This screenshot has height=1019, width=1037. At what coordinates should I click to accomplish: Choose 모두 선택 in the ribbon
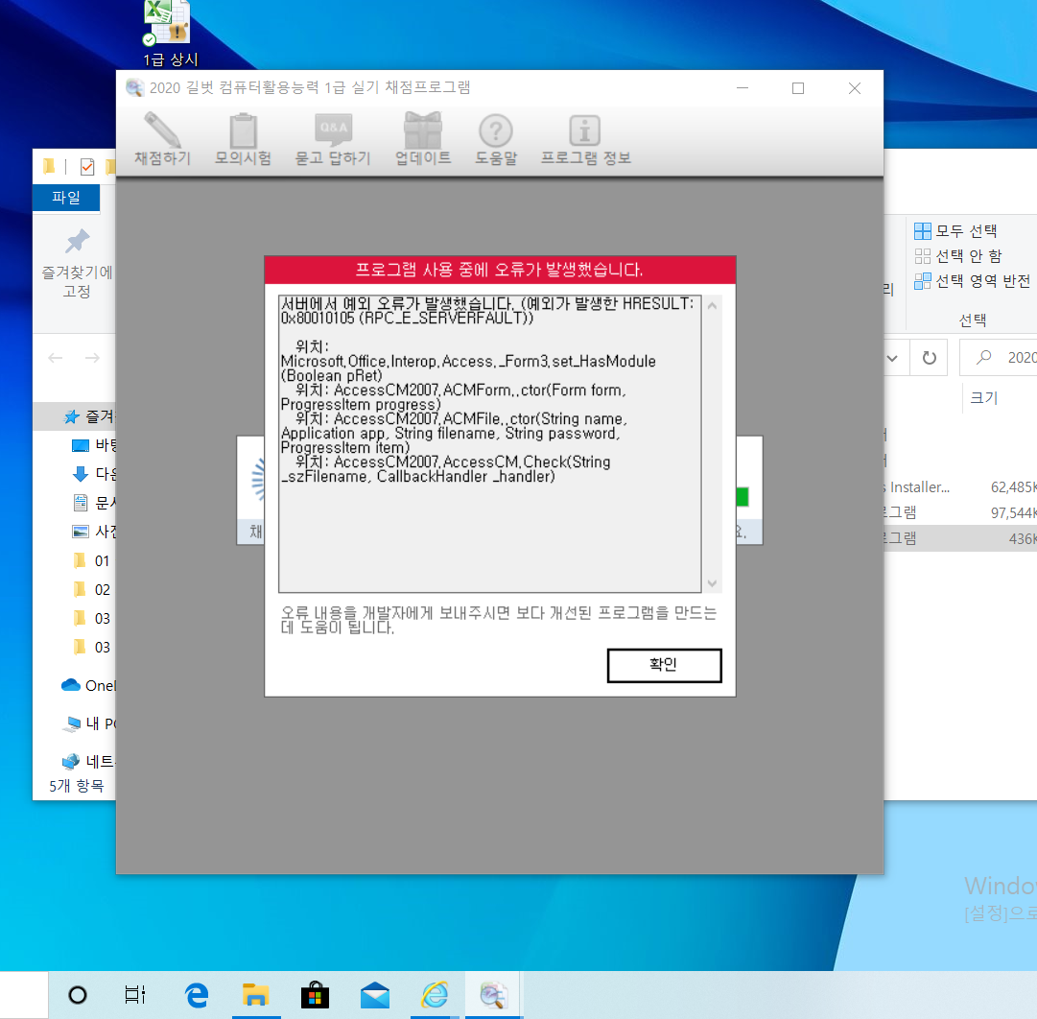(956, 231)
